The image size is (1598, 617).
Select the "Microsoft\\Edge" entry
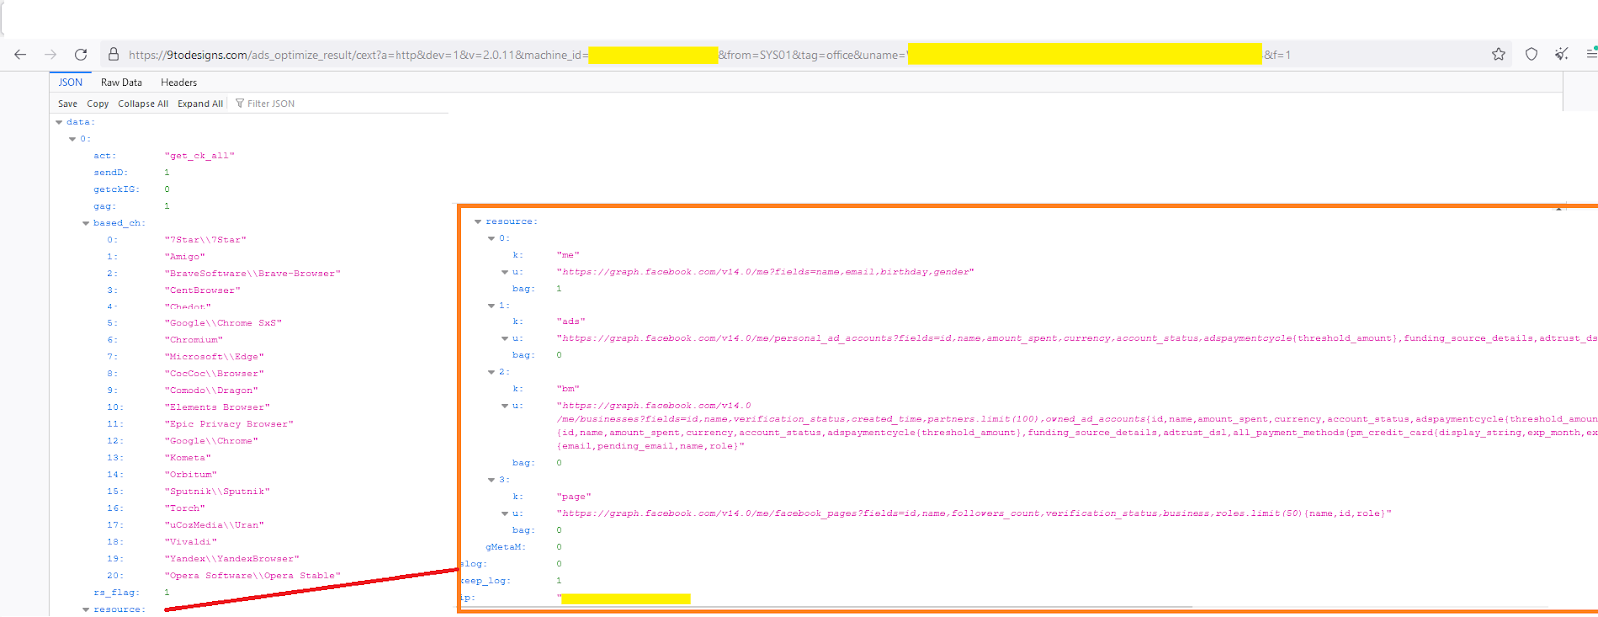click(214, 356)
